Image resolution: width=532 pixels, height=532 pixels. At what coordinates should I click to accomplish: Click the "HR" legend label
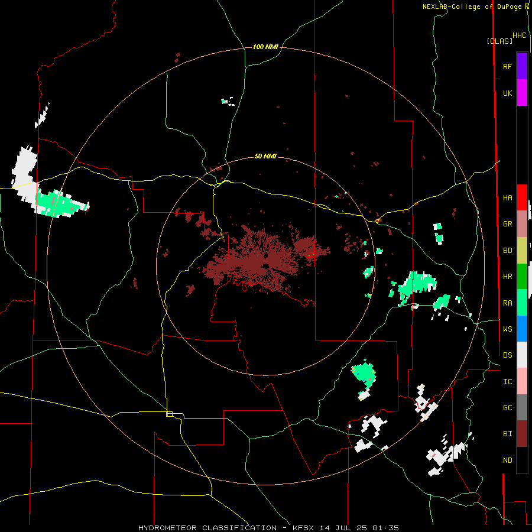pyautogui.click(x=507, y=277)
